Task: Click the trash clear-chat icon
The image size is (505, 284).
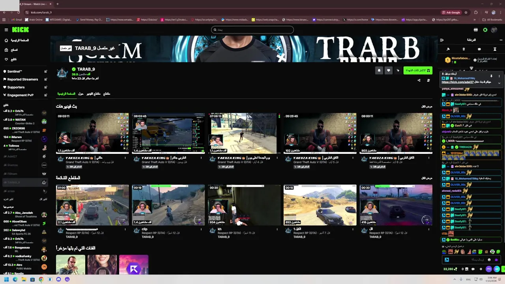Action: coord(464,49)
